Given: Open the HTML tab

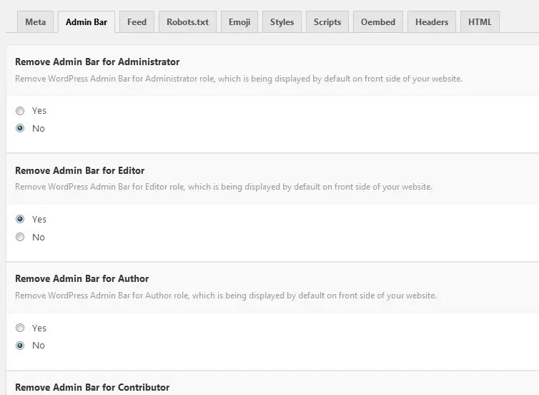Looking at the screenshot, I should 480,22.
